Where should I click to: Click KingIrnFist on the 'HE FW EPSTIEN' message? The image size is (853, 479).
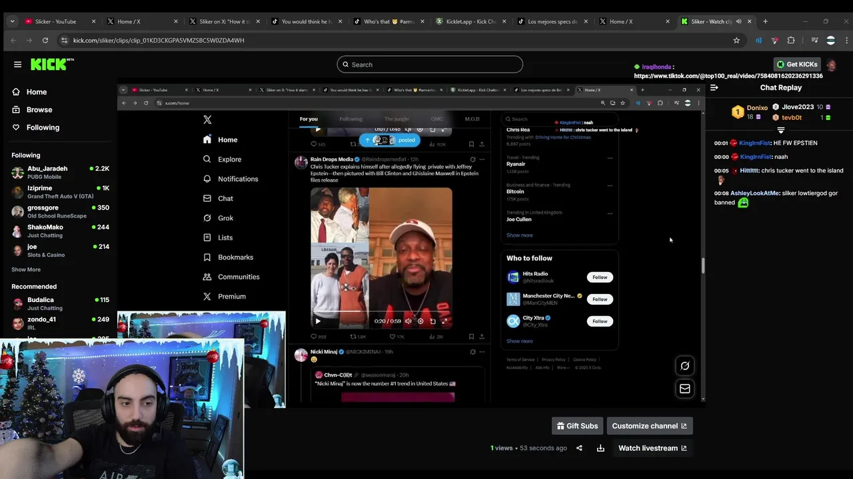754,143
